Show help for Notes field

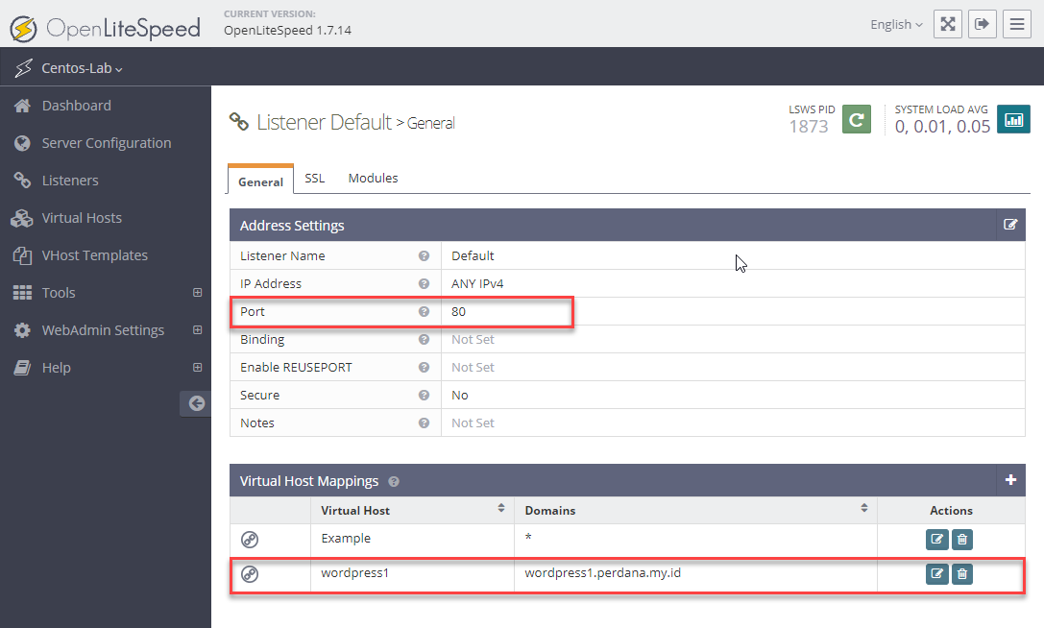click(424, 423)
